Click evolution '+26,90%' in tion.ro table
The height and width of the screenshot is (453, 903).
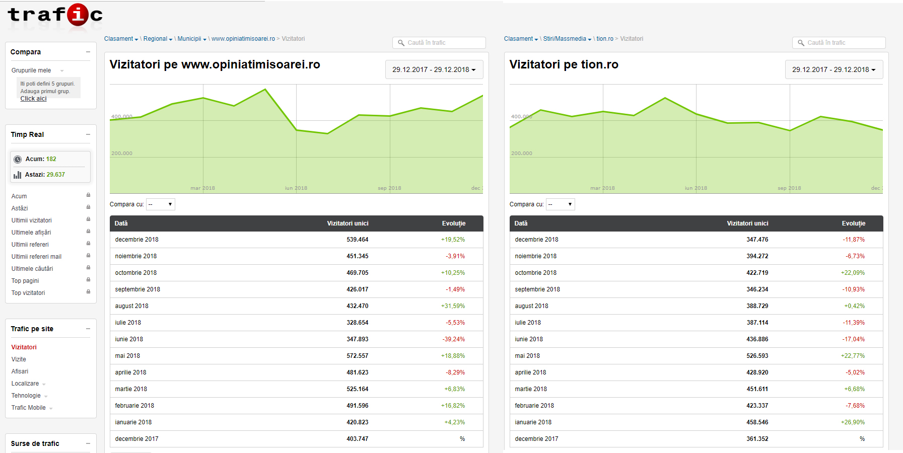(853, 422)
